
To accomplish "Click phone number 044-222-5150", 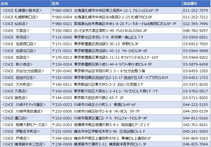I will point(196,104).
